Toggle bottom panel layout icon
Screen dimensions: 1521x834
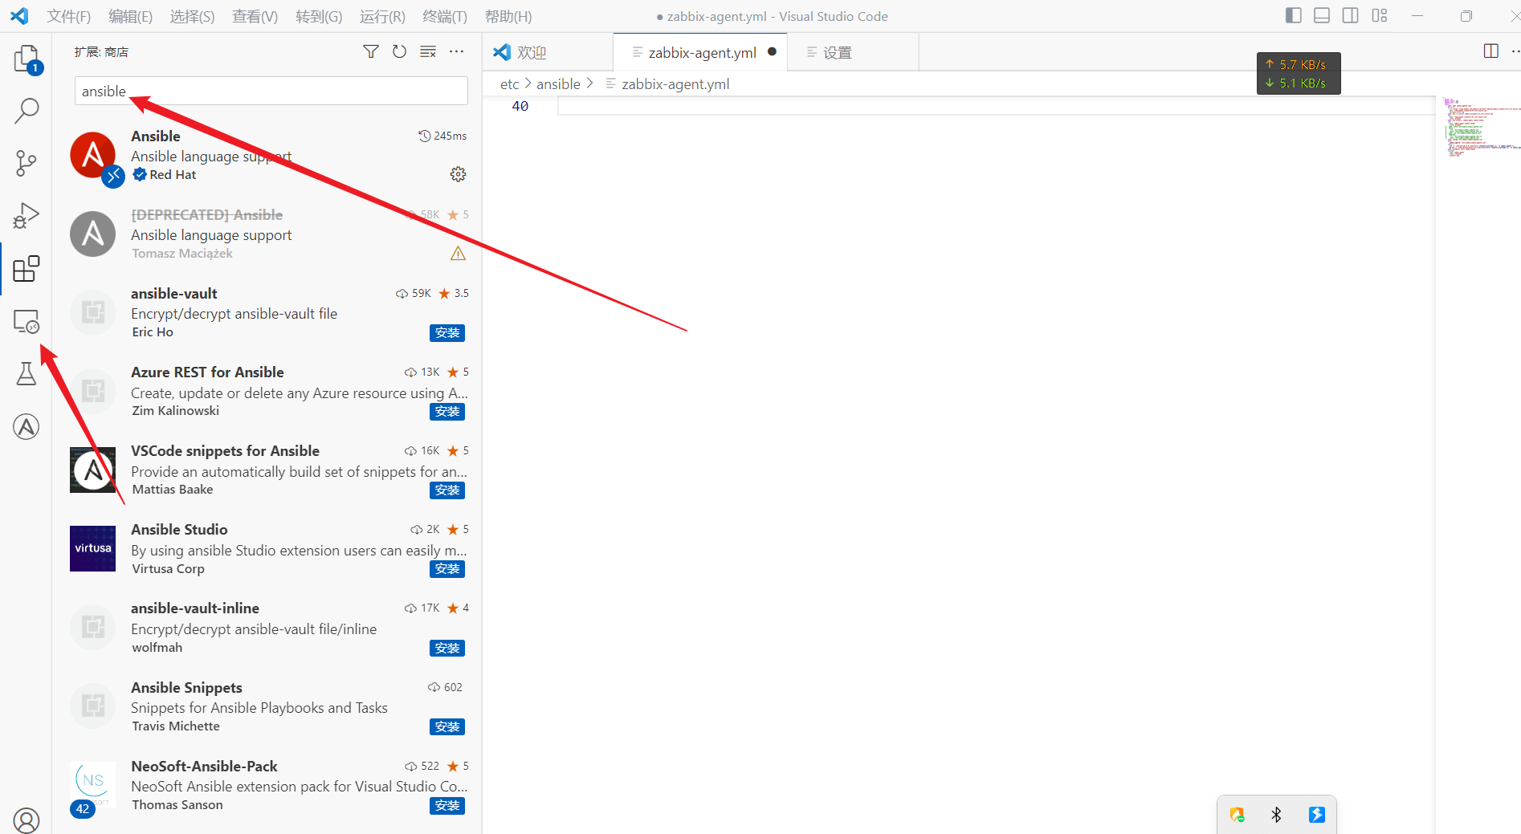[x=1322, y=15]
